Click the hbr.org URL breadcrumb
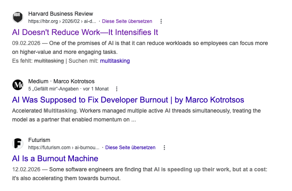292x191 pixels. pos(62,21)
